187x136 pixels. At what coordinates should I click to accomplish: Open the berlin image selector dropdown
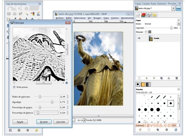173,8
